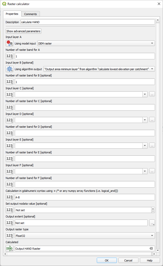Open the DEM raster model input dropdown
The image size is (163, 266).
152,43
